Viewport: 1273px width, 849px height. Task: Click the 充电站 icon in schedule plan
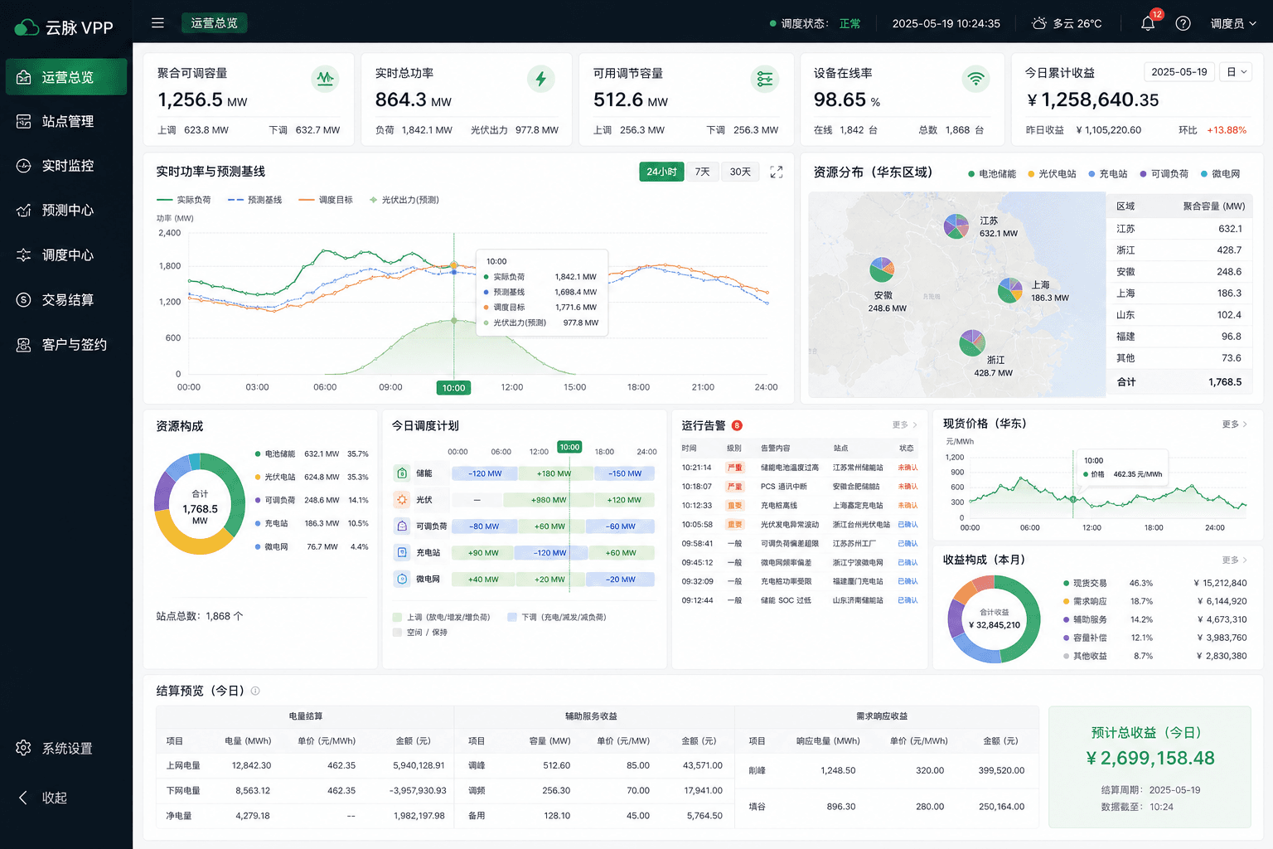(x=402, y=552)
